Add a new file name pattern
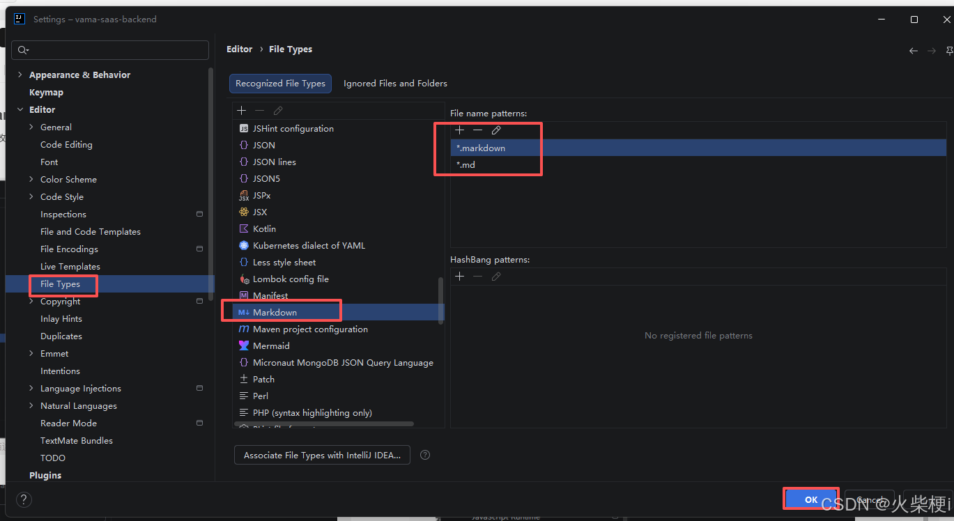Viewport: 954px width, 521px height. 459,130
